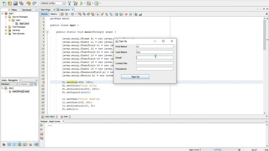
Task: Expand the Test Packages node
Action: [6, 27]
